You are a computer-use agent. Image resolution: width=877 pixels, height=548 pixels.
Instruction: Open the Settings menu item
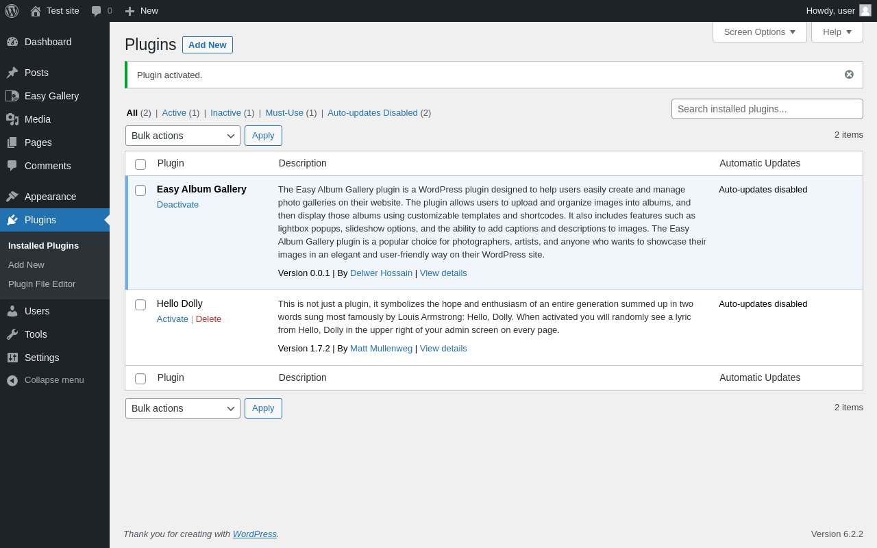click(x=55, y=358)
